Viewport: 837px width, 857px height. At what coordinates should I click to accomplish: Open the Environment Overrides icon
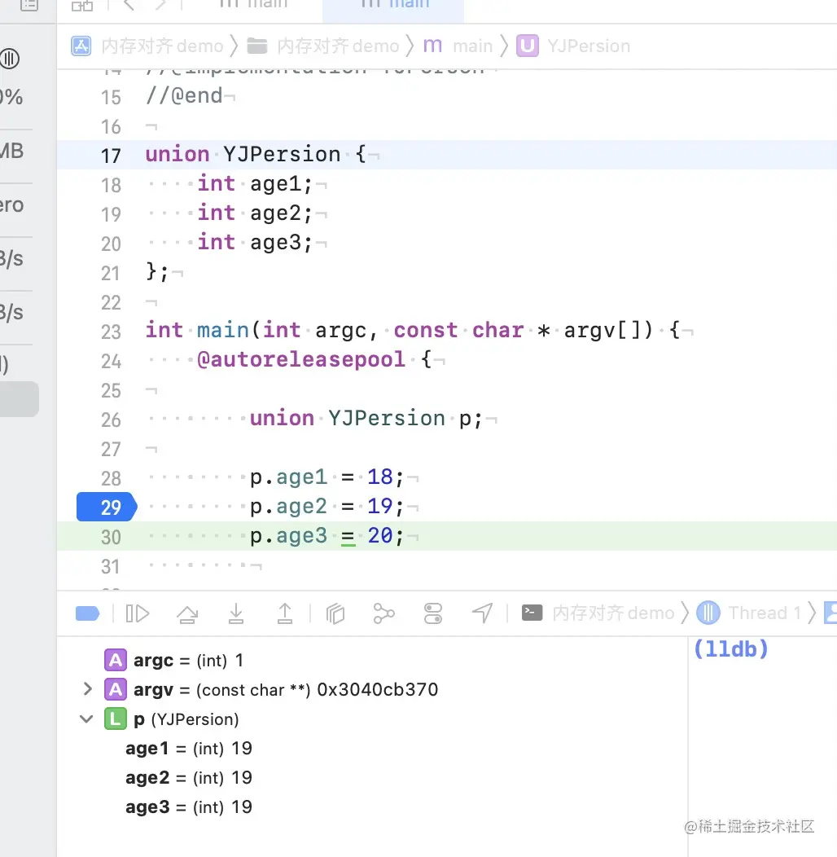tap(433, 613)
